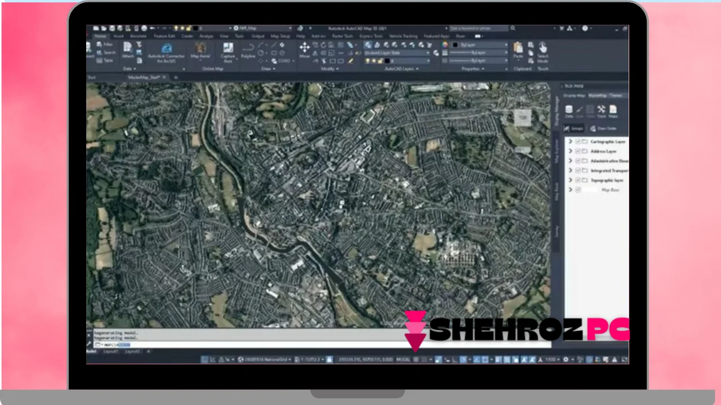Screen dimensions: 721x405
Task: Toggle Integrated Transport layer checkbox
Action: point(578,170)
